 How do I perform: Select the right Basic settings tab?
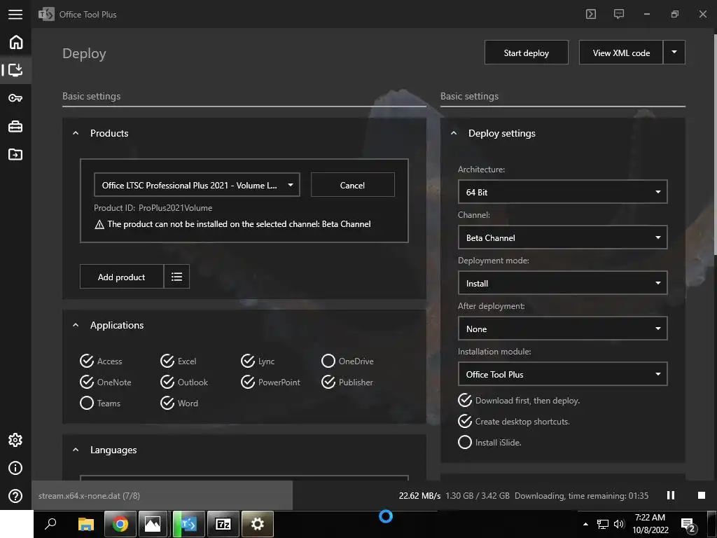pos(469,96)
